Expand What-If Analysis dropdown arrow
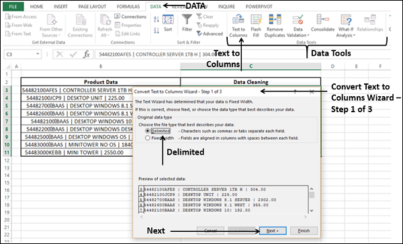This screenshot has height=244, width=403. (354, 36)
